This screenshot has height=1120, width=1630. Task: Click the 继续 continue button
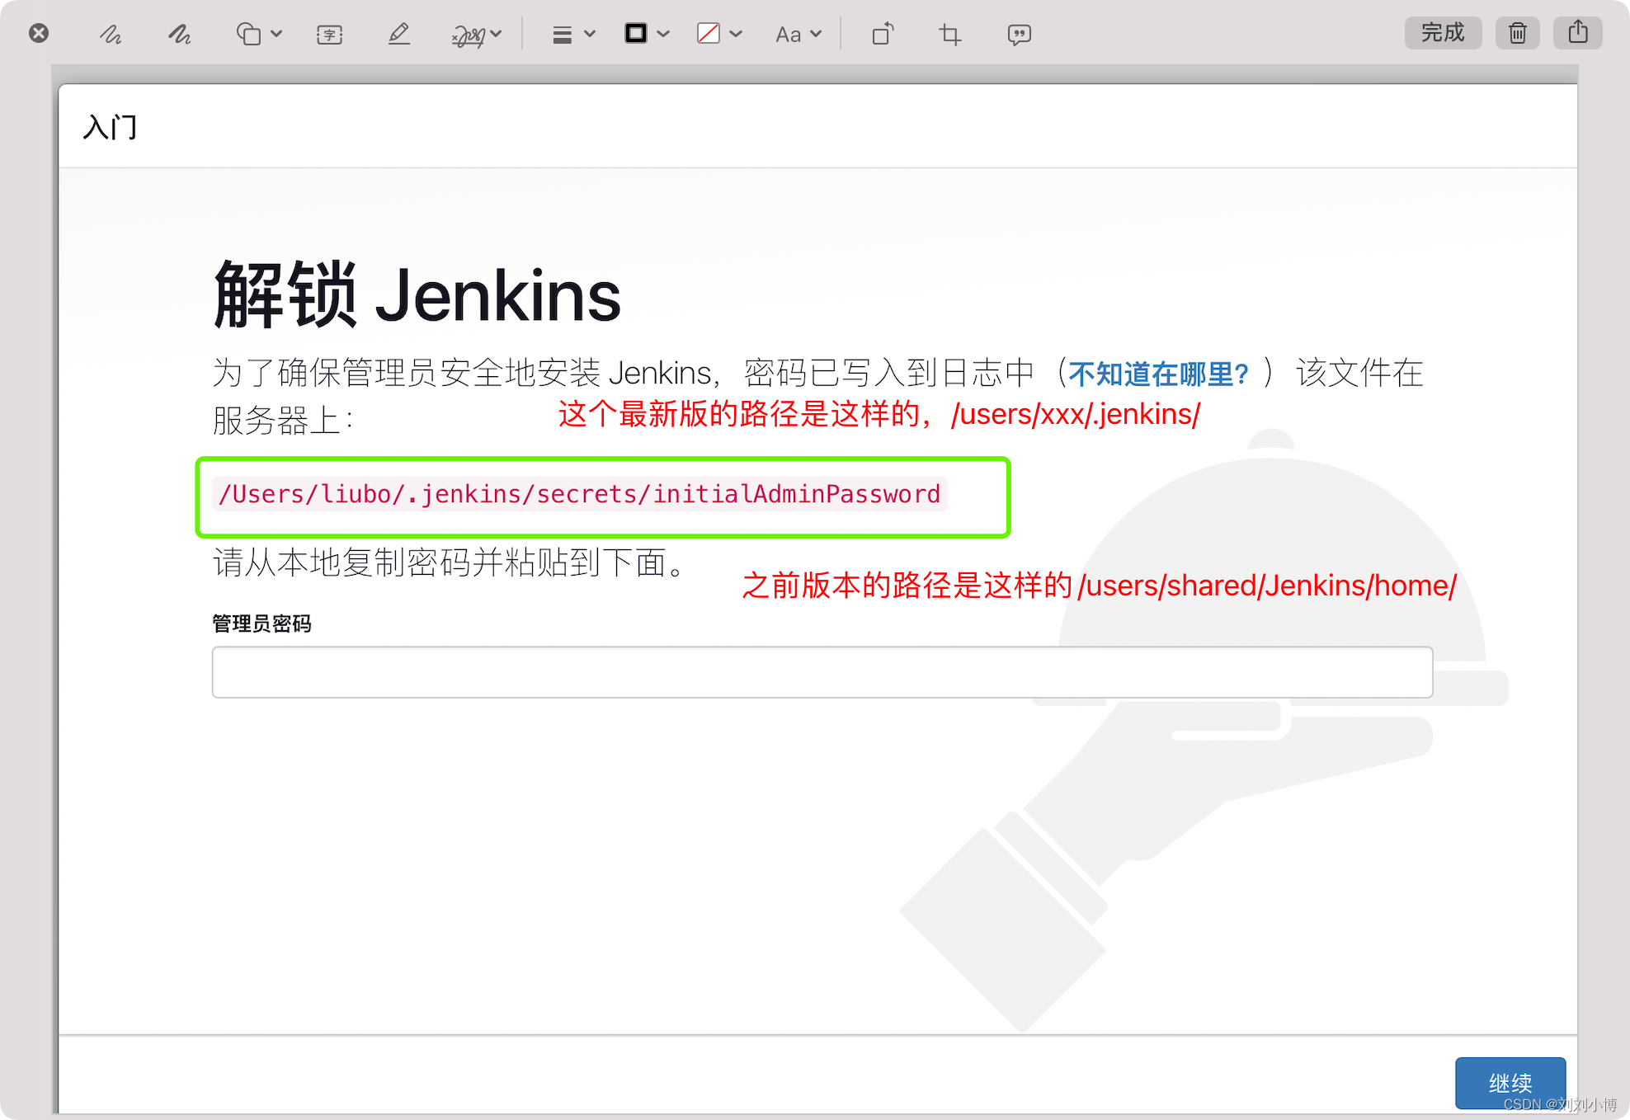(x=1510, y=1082)
